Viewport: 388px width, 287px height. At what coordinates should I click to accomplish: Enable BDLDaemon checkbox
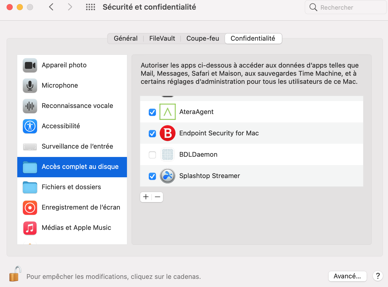pyautogui.click(x=152, y=155)
